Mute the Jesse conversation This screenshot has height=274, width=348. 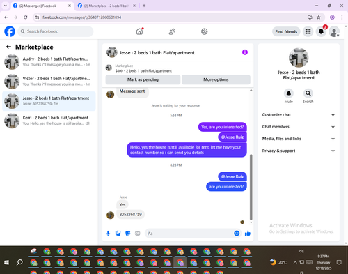(x=289, y=93)
